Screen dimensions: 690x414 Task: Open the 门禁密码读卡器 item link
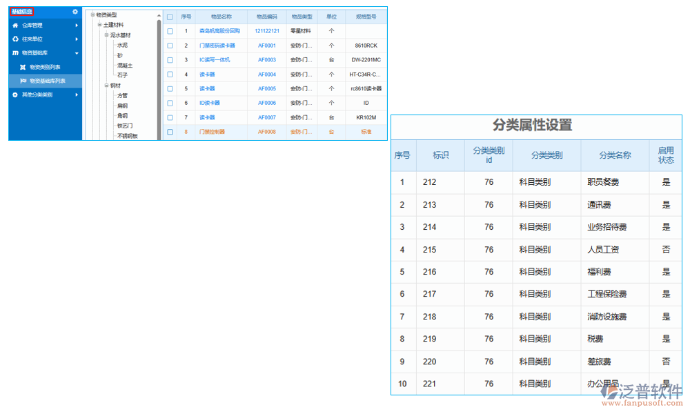point(217,46)
